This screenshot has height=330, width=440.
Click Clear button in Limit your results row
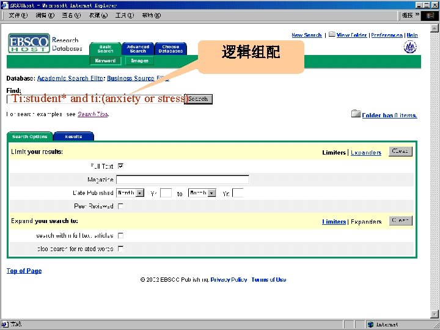(400, 152)
